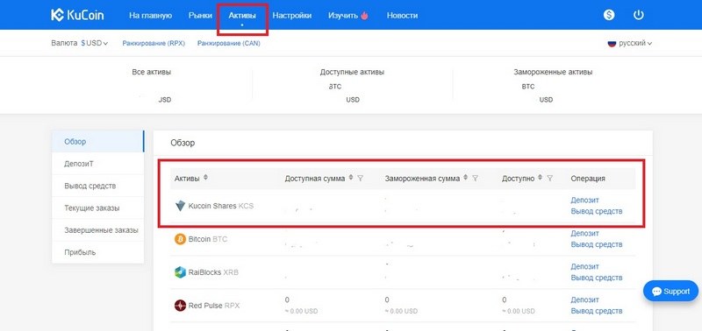Open filter for Доступно column
Image resolution: width=702 pixels, height=331 pixels.
pos(550,179)
